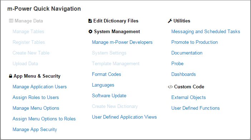Go to Assign Roles to Users
Screen dimensions: 251x140
click(x=36, y=97)
